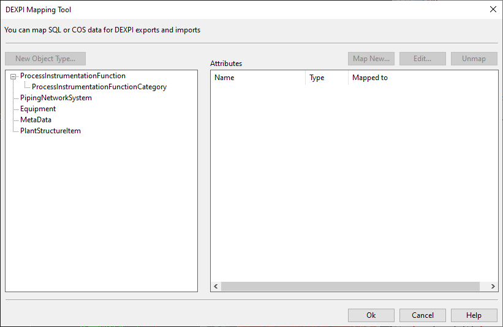The height and width of the screenshot is (327, 503).
Task: Click the Unmap button
Action: point(474,59)
